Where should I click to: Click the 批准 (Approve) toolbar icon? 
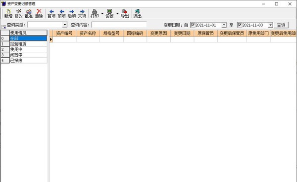[x=29, y=14]
